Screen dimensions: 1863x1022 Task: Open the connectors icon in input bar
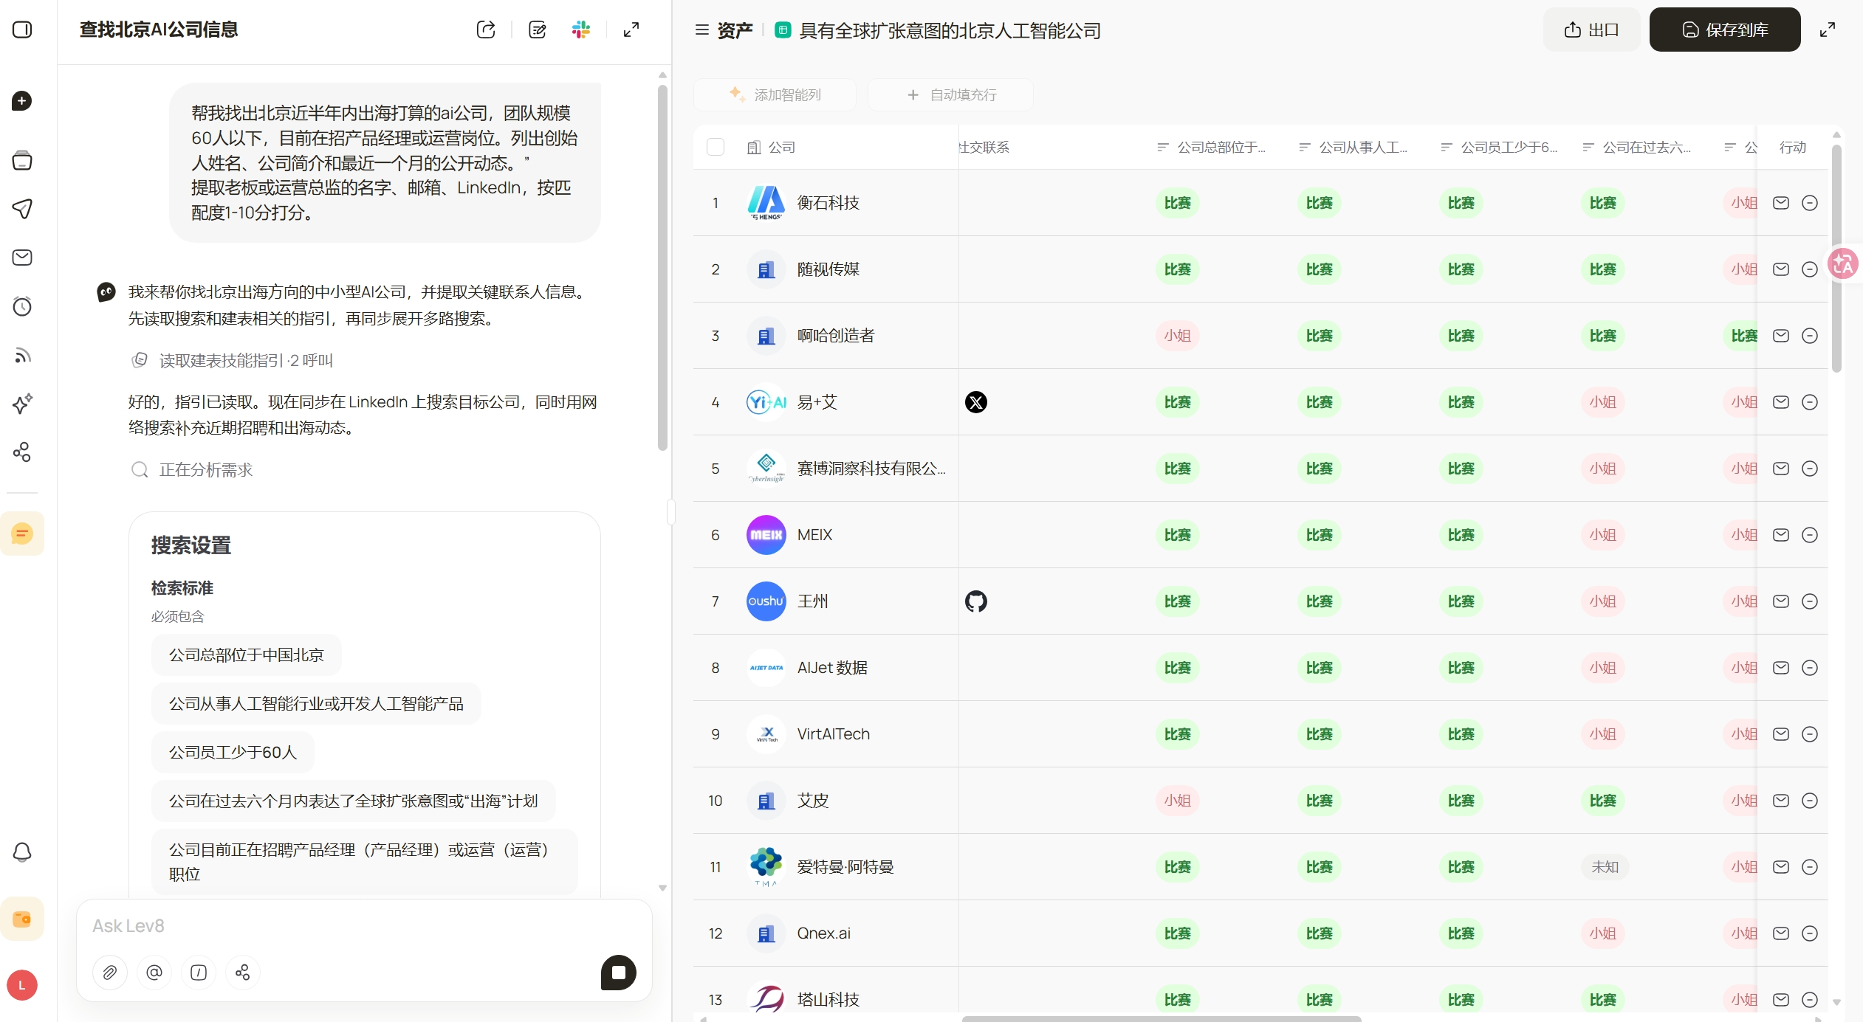pos(242,973)
